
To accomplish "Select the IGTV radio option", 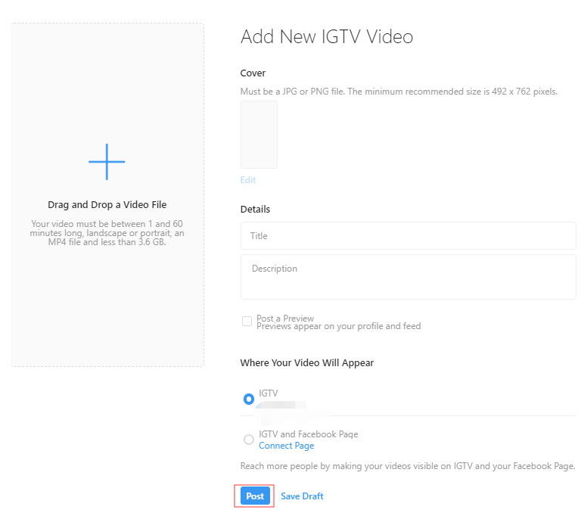I will pos(249,399).
